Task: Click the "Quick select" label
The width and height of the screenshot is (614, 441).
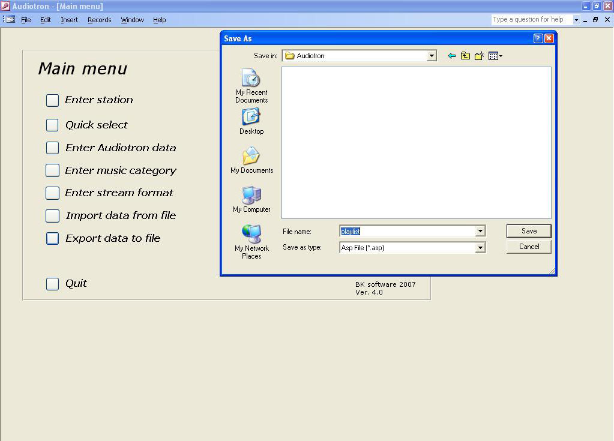Action: click(x=96, y=125)
